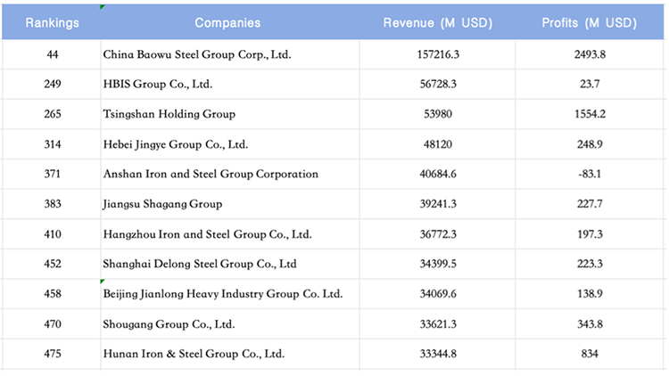This screenshot has height=376, width=669.
Task: Select the Revenue (M USD) header cell
Action: click(437, 22)
